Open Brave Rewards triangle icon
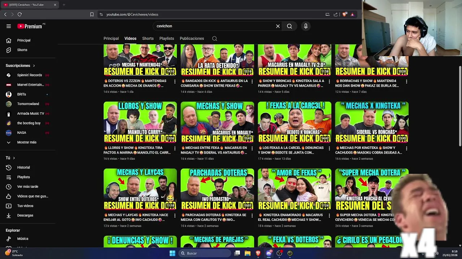 (352, 14)
